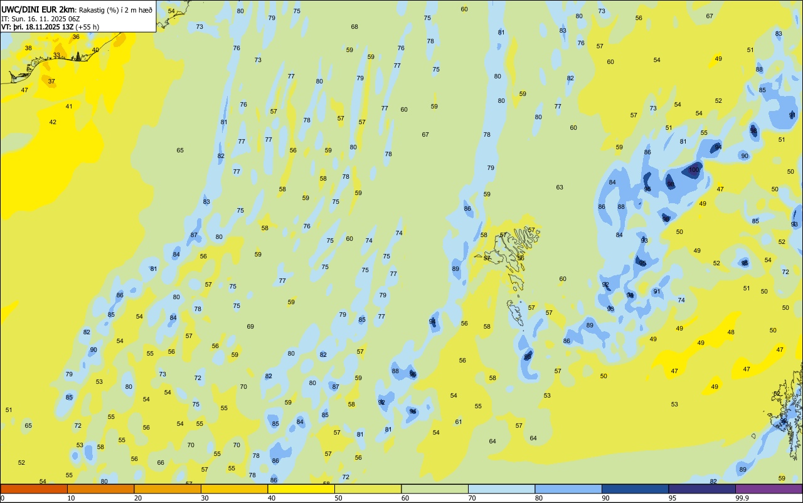Click the '66' humidity value on the map
Image resolution: width=803 pixels, height=503 pixels.
pyautogui.click(x=161, y=463)
